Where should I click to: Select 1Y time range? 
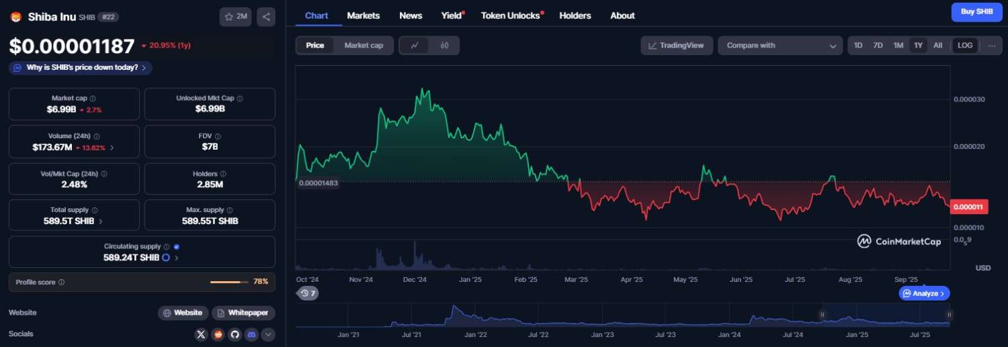(918, 45)
